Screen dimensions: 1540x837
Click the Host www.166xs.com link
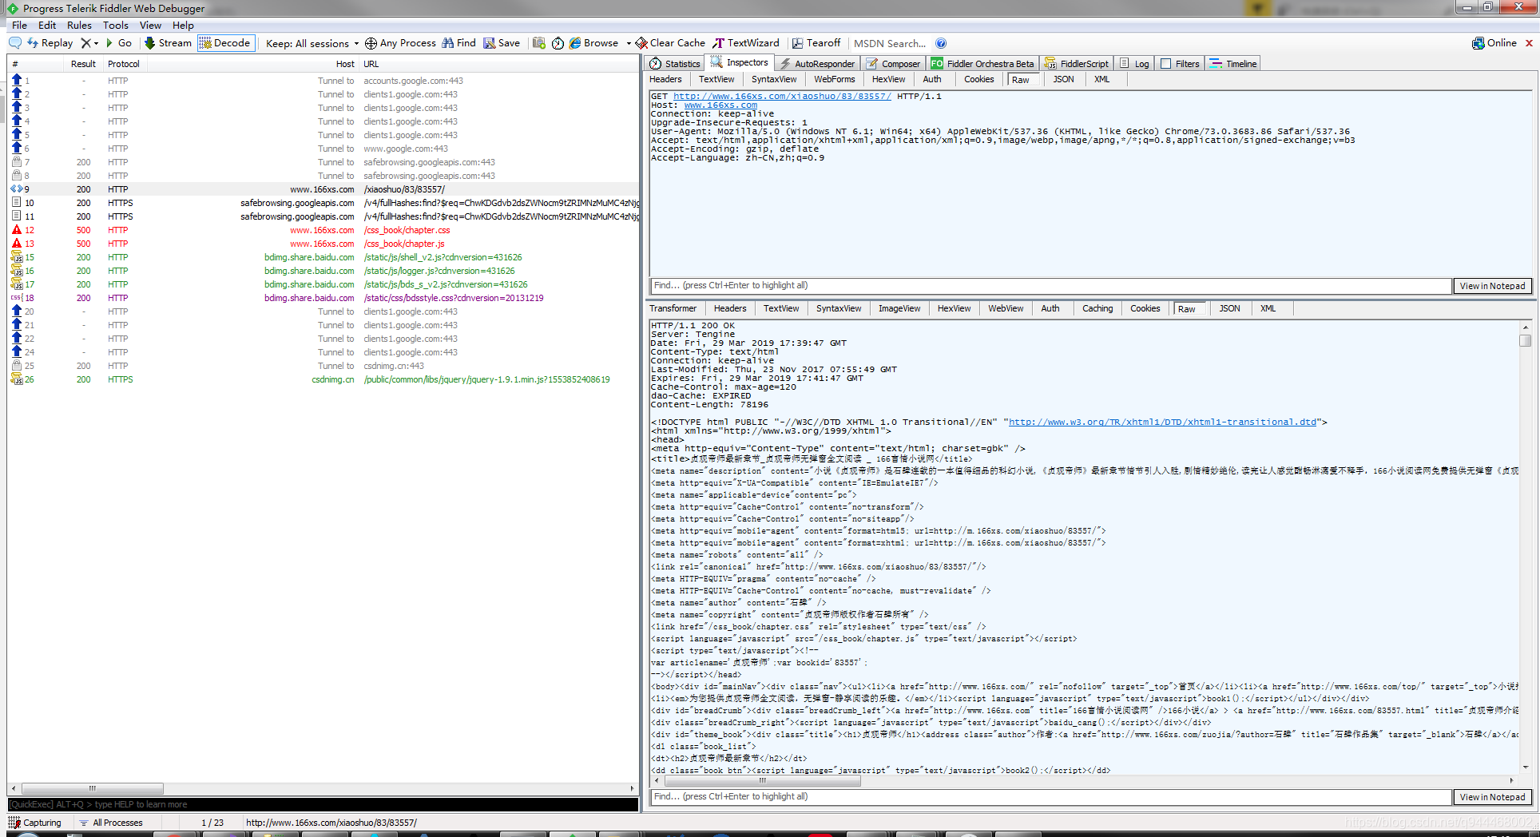tap(720, 105)
